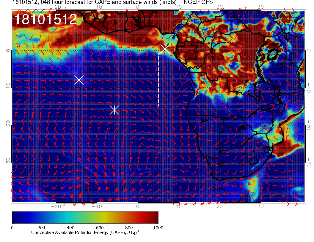Click the right latitude axis label '-20'

click(x=308, y=125)
